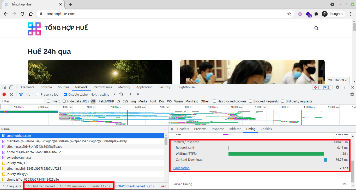Viewport: 356px width, 190px height.
Task: Click the website search magnifier icon
Action: (x=316, y=28)
